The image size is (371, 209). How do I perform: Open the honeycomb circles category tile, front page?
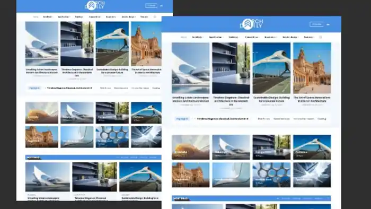click(271, 175)
